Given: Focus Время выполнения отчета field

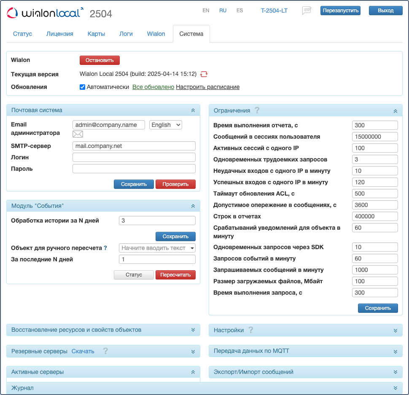Looking at the screenshot, I should point(375,125).
